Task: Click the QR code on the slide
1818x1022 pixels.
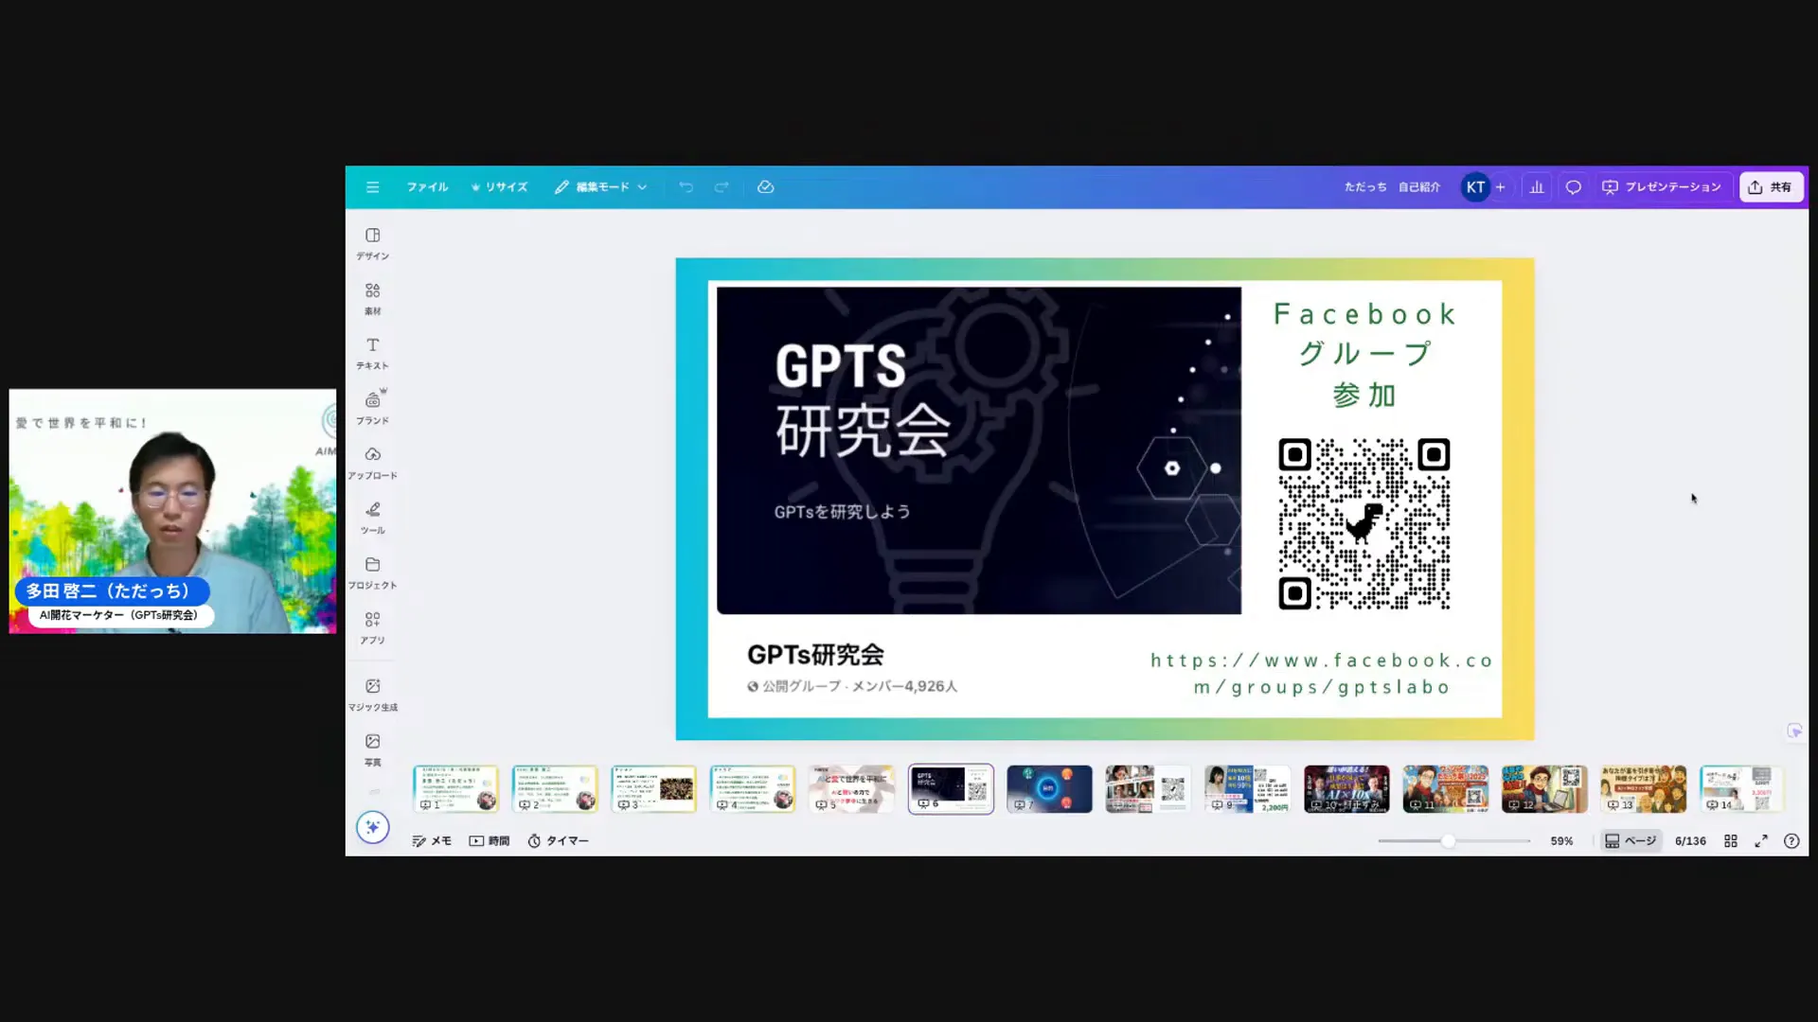Action: [1363, 523]
